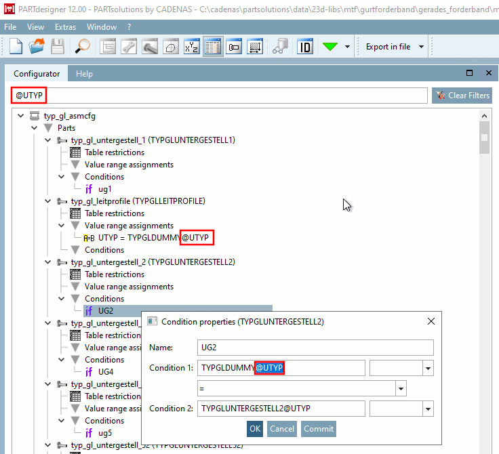
Task: Select Table restrictions under typ_gl_untergestell_1
Action: click(x=115, y=152)
